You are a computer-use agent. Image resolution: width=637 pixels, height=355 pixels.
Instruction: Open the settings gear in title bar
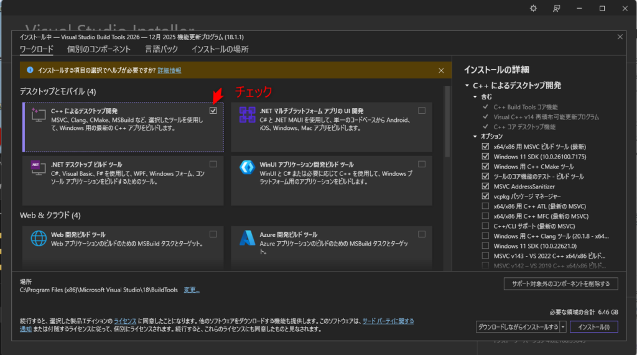[533, 8]
